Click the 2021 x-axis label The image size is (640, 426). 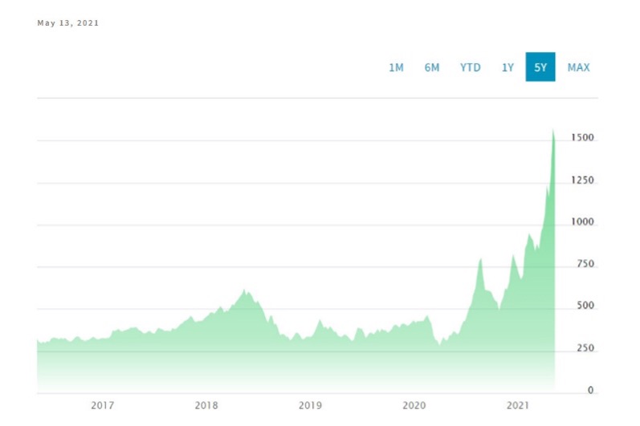pyautogui.click(x=518, y=406)
